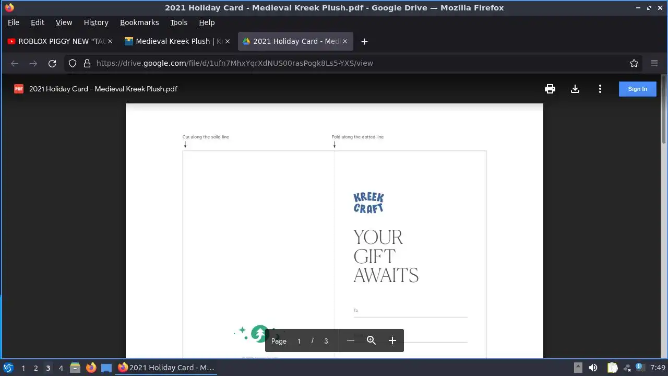Open the View menu
Image resolution: width=668 pixels, height=376 pixels.
(x=64, y=22)
